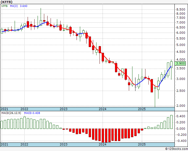
Task: Click 2025 on the MACD panel timeline
Action: click(x=142, y=144)
